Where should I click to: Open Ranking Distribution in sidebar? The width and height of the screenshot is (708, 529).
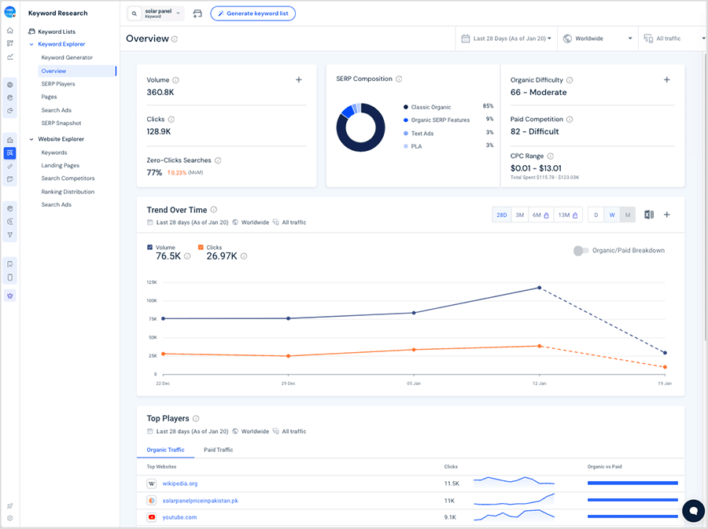(68, 192)
